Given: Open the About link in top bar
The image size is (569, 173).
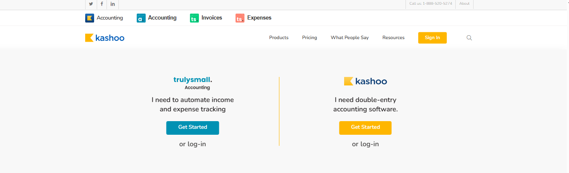Looking at the screenshot, I should (464, 4).
